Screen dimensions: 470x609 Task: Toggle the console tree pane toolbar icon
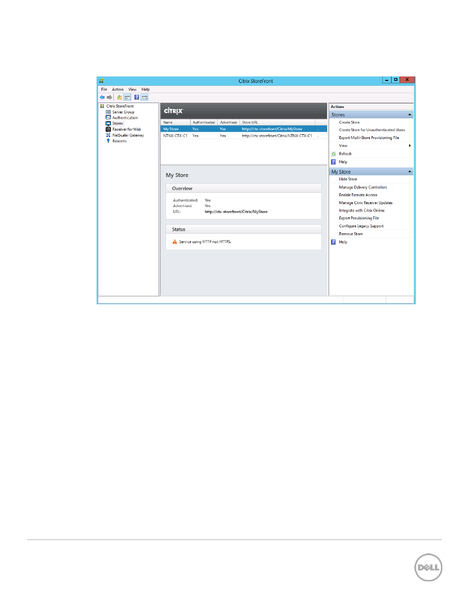[127, 97]
